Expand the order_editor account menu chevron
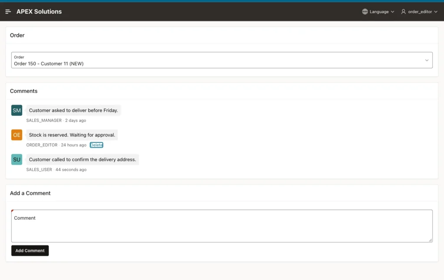 click(x=436, y=12)
